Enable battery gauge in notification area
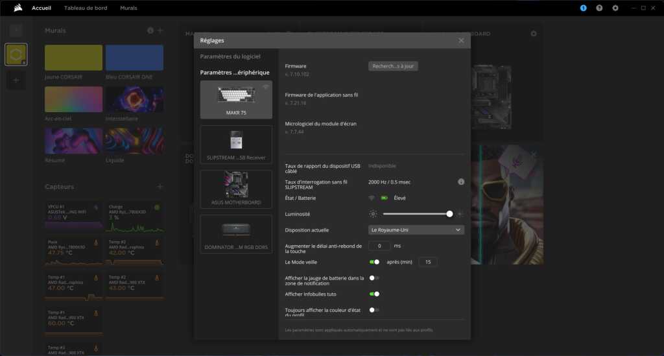 pyautogui.click(x=374, y=278)
